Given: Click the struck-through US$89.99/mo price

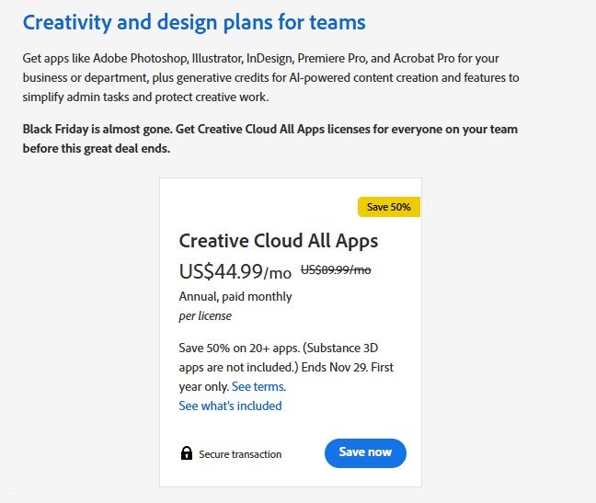Looking at the screenshot, I should (x=336, y=269).
